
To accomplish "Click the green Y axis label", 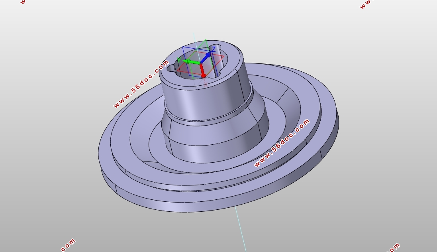I will (179, 60).
